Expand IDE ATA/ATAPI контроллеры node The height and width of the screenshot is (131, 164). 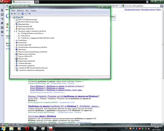[x=14, y=22]
